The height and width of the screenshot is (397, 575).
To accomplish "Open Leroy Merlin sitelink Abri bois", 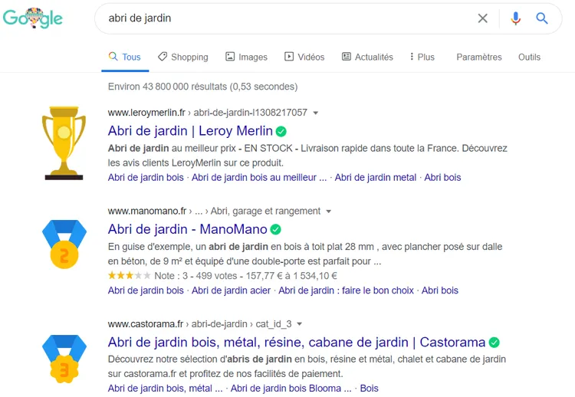I will coord(442,177).
